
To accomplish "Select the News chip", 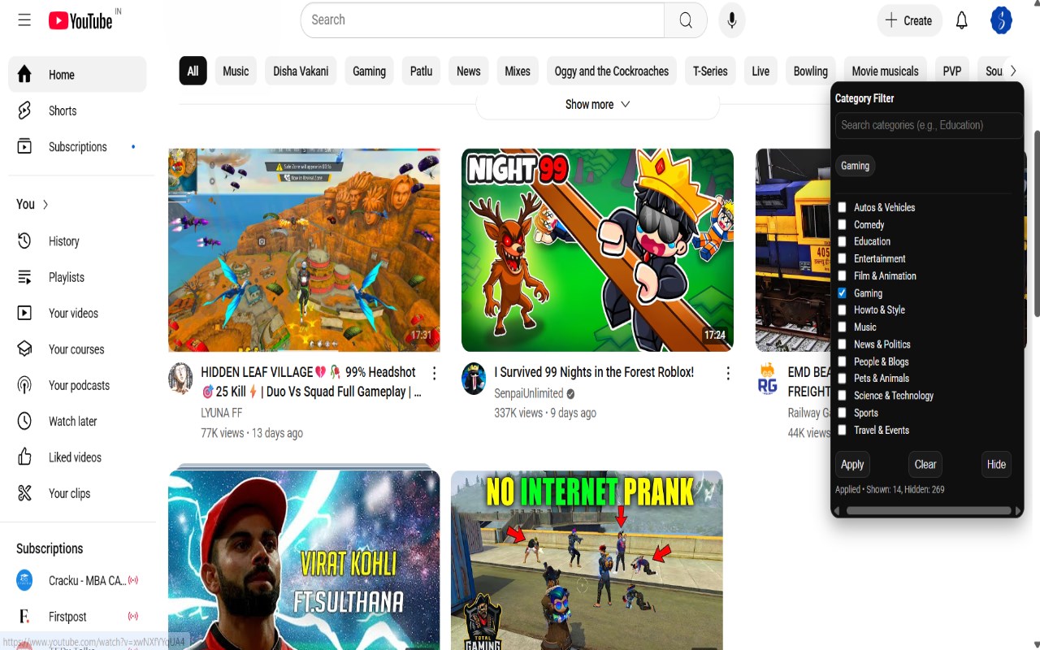I will click(x=468, y=71).
